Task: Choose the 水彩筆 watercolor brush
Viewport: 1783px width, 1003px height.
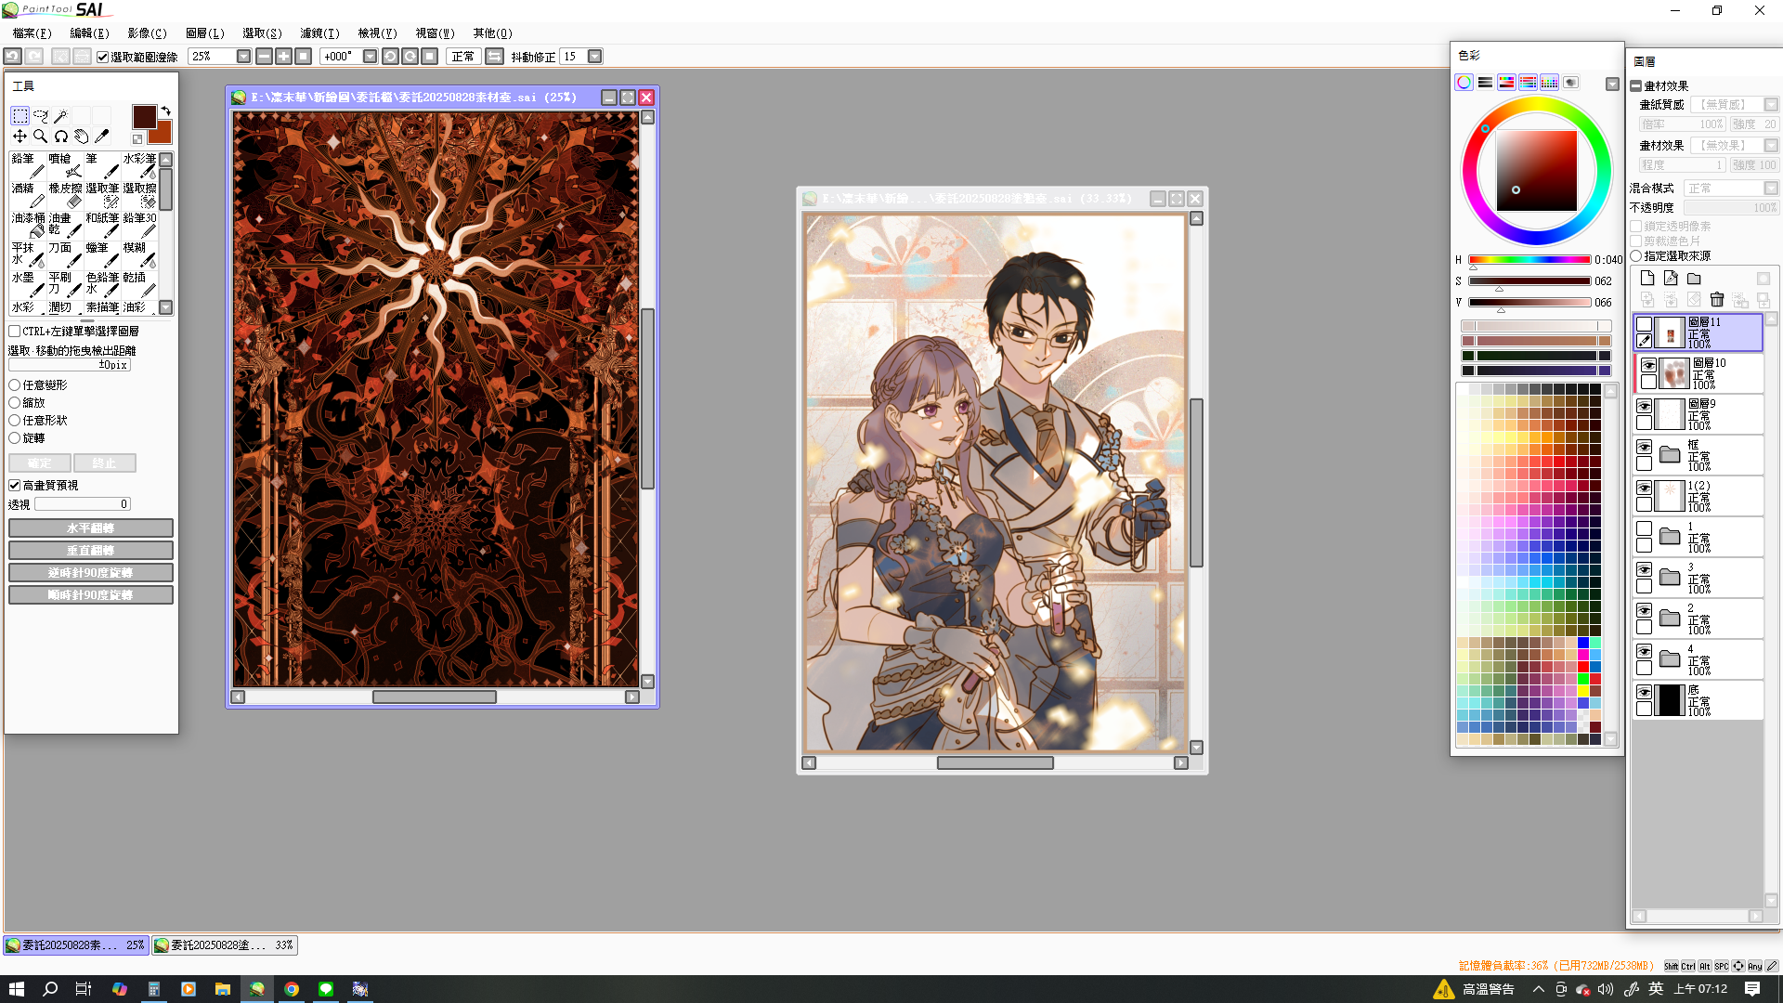Action: [139, 165]
